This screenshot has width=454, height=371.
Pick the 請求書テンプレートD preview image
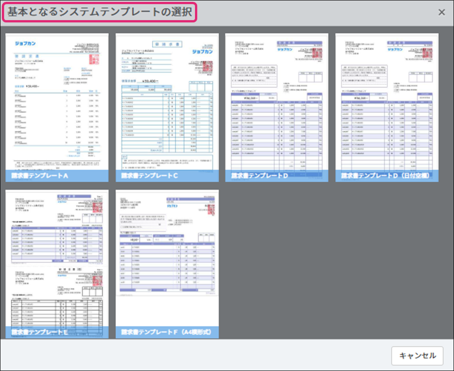pyautogui.click(x=276, y=103)
